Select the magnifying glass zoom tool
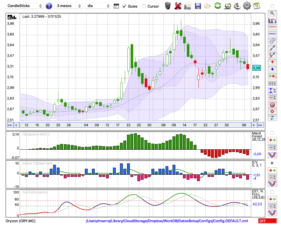The image size is (281, 225). tap(272, 13)
